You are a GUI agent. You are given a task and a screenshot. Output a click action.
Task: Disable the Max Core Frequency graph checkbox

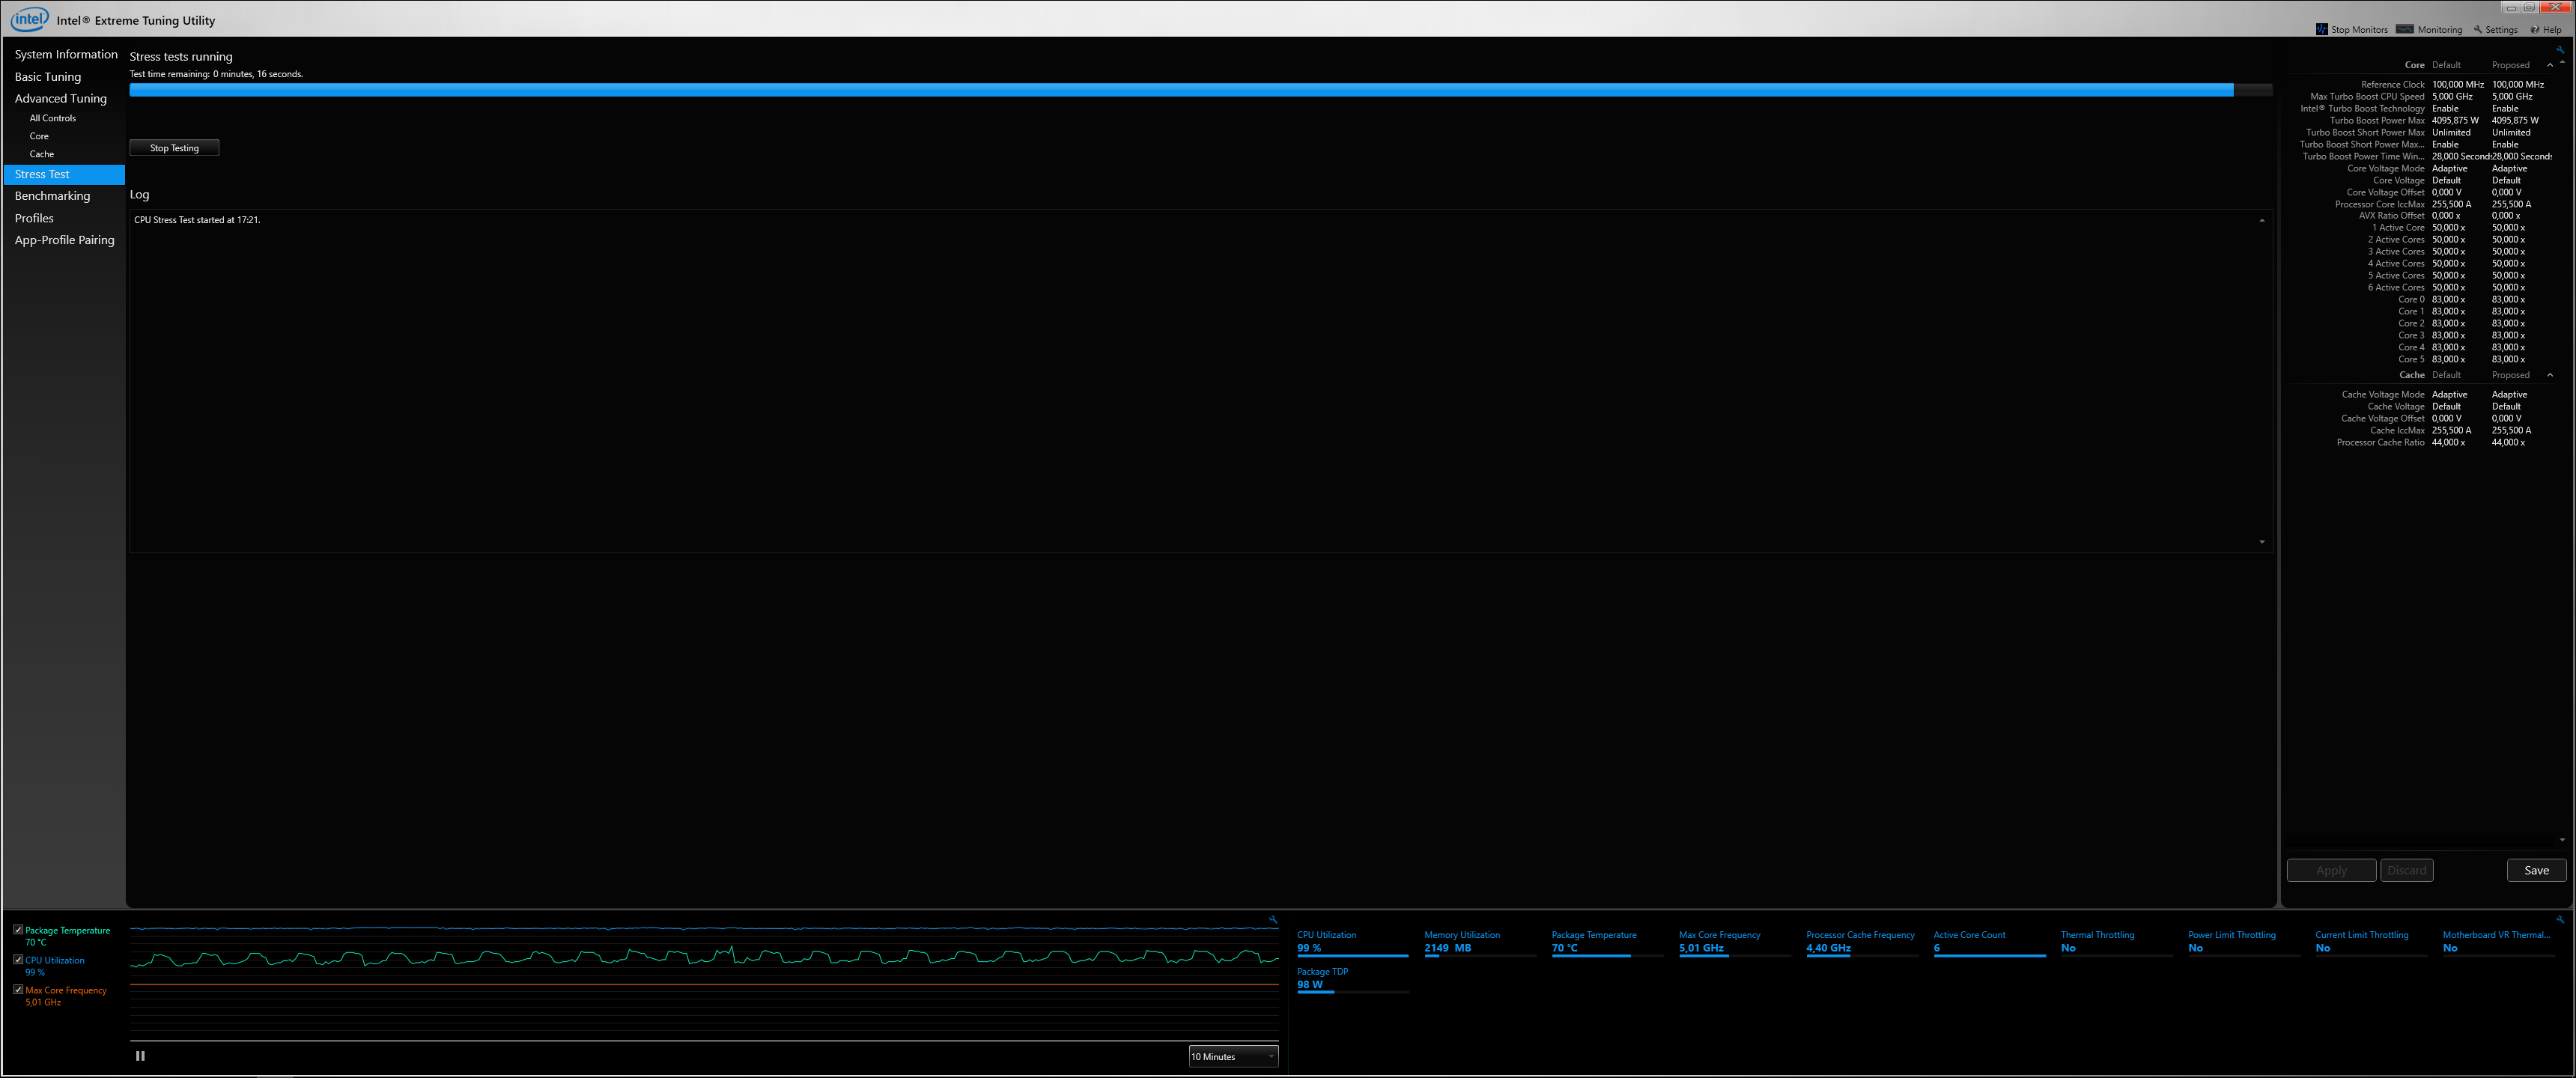(x=18, y=989)
